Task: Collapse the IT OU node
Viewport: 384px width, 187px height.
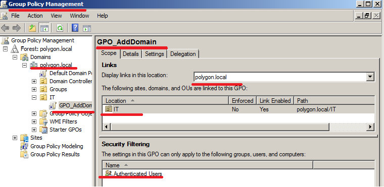Action: click(x=34, y=97)
